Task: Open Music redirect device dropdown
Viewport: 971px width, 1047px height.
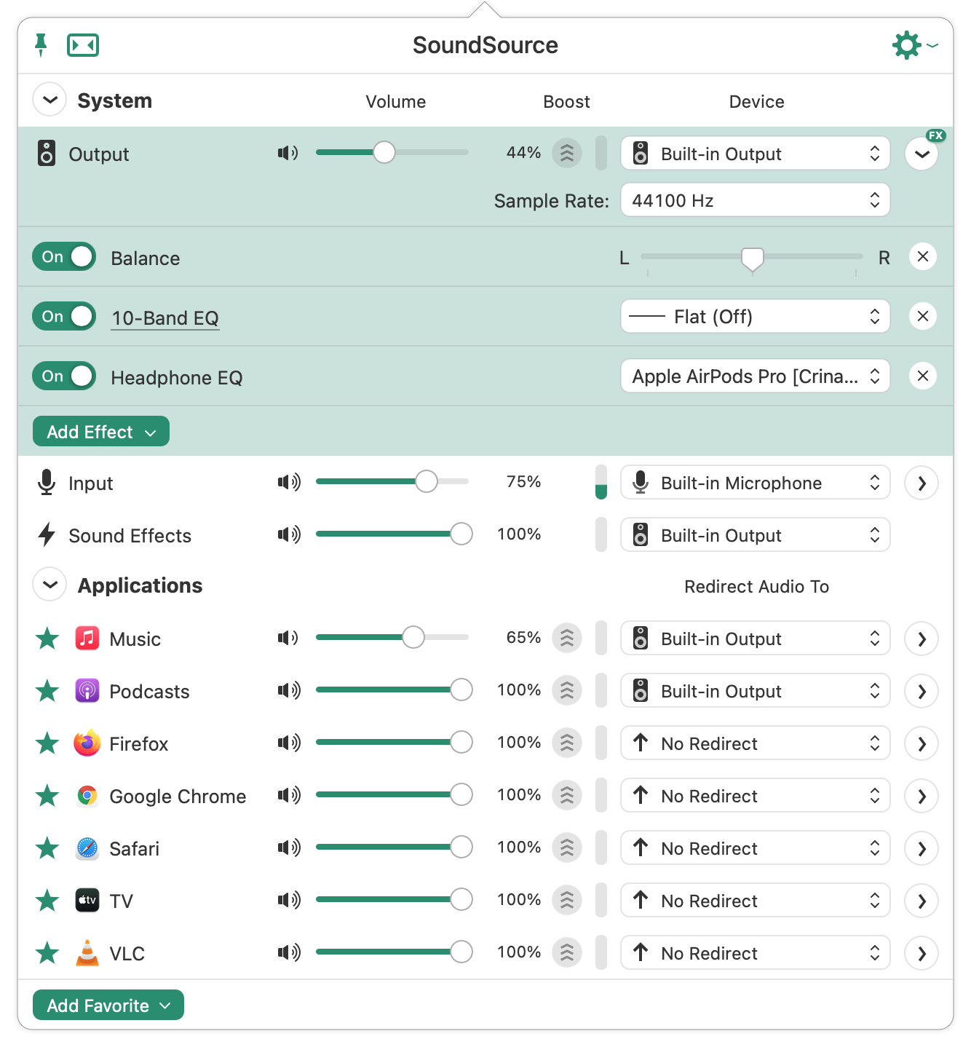Action: point(756,639)
